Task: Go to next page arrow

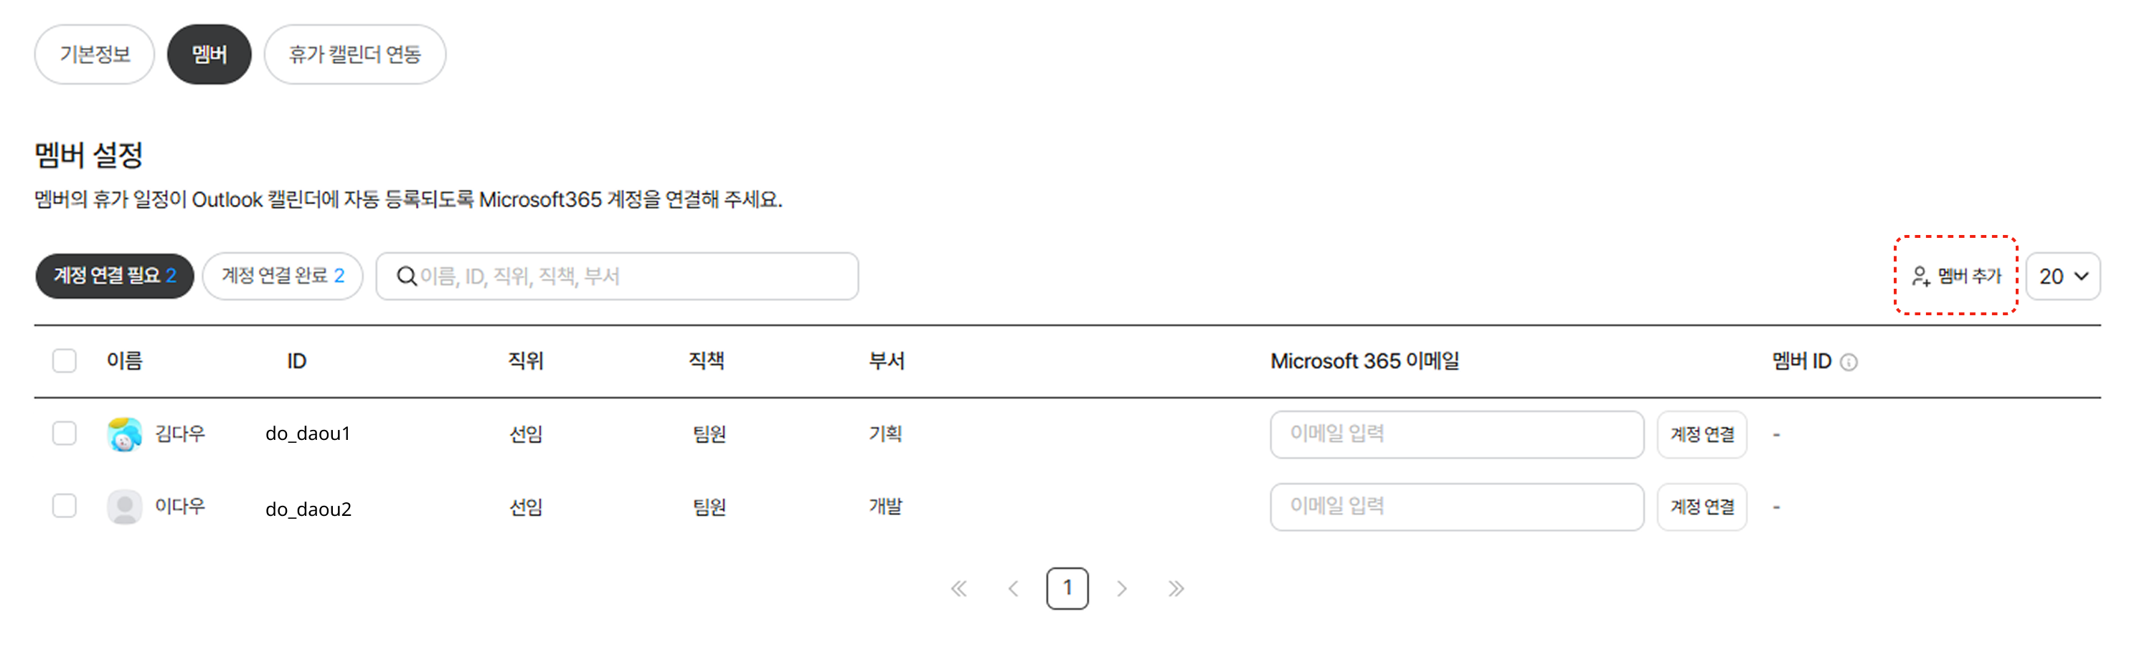Action: [x=1122, y=590]
